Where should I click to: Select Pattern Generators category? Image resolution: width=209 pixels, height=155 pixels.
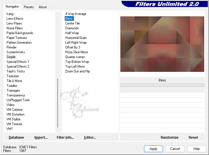pyautogui.click(x=19, y=43)
